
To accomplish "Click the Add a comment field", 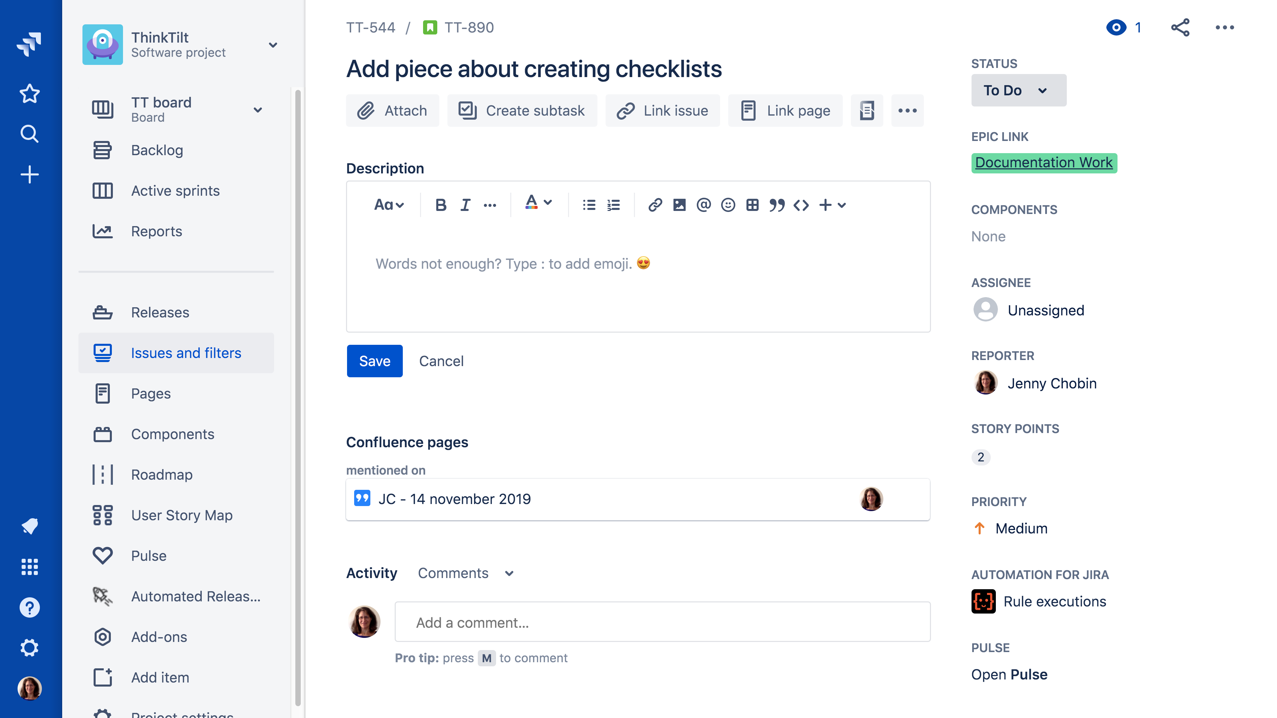I will click(662, 622).
